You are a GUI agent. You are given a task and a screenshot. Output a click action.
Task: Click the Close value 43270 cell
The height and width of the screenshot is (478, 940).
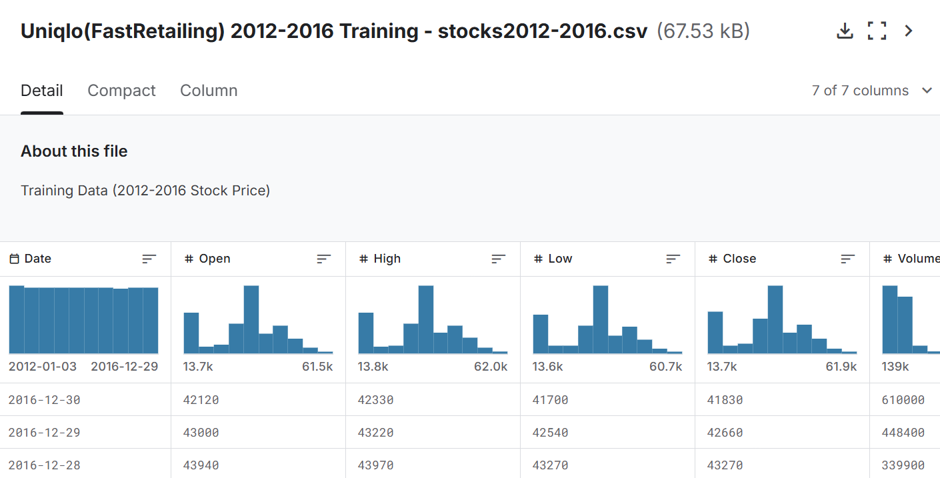(x=725, y=465)
